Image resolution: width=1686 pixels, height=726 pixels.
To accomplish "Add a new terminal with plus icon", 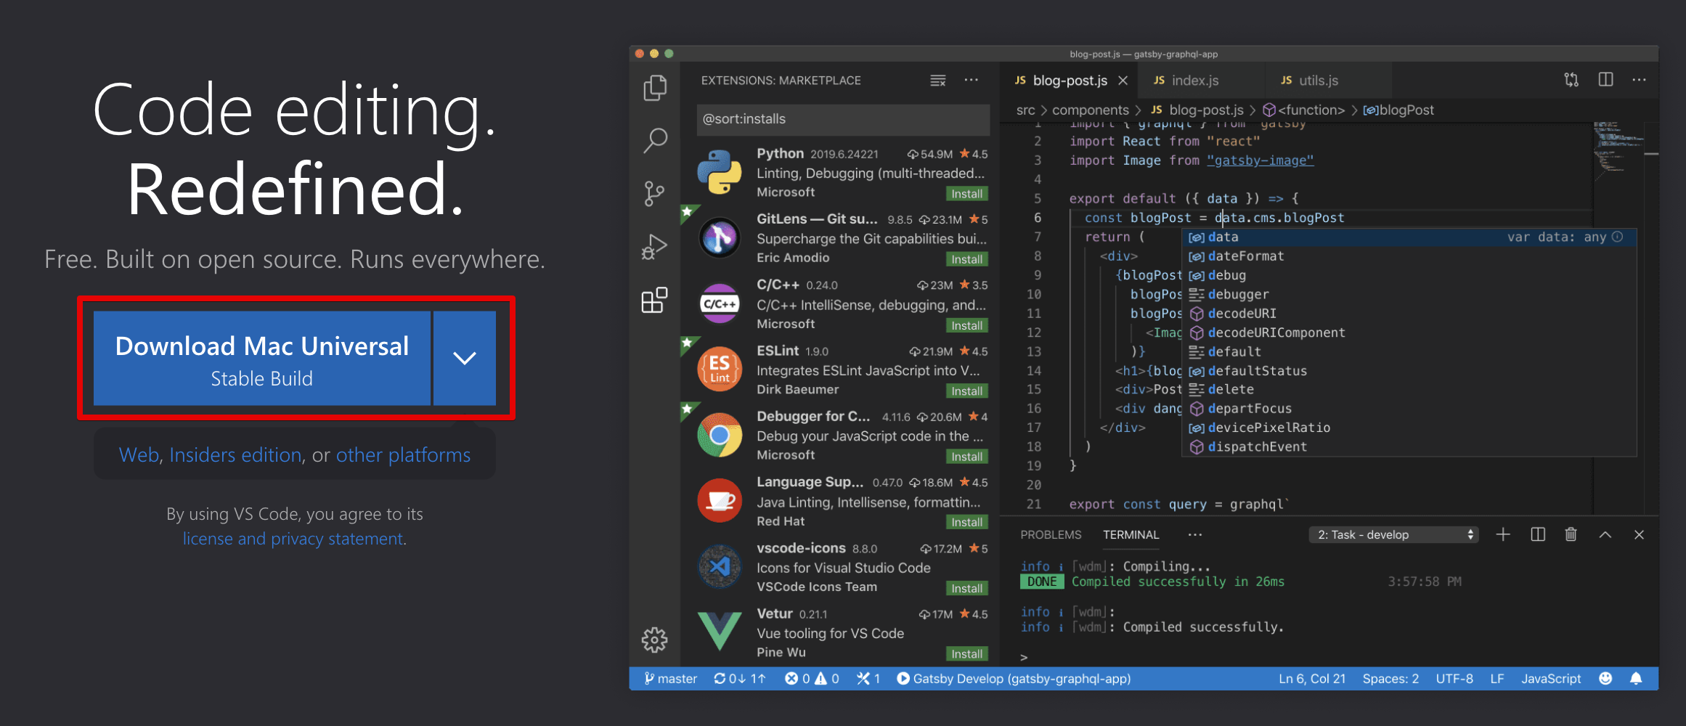I will [x=1503, y=534].
